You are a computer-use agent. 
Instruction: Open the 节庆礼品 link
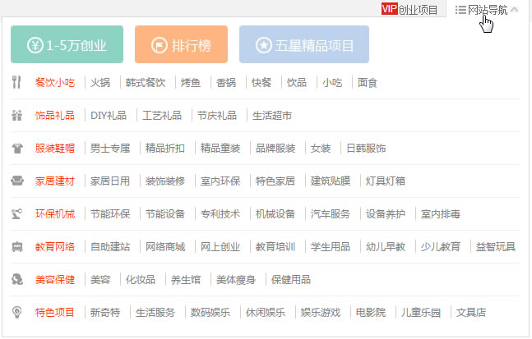pyautogui.click(x=217, y=115)
